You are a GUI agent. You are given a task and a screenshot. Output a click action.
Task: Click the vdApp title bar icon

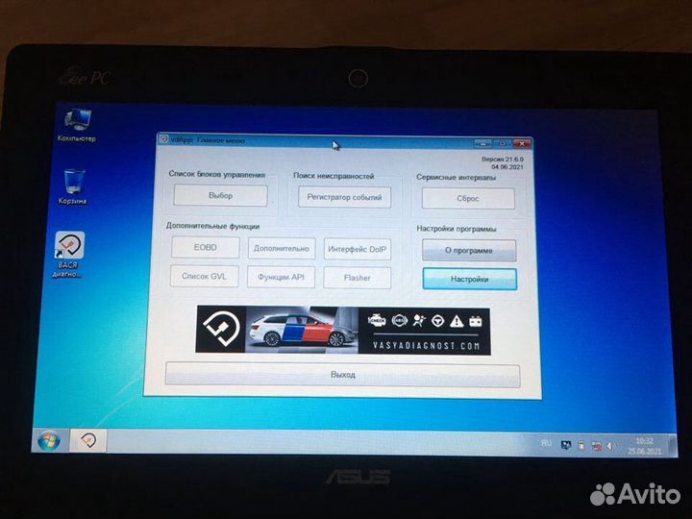coord(163,140)
